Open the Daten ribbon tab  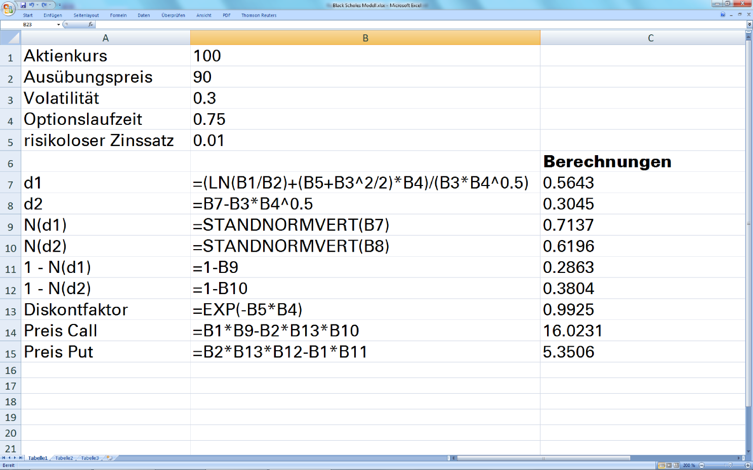point(144,15)
